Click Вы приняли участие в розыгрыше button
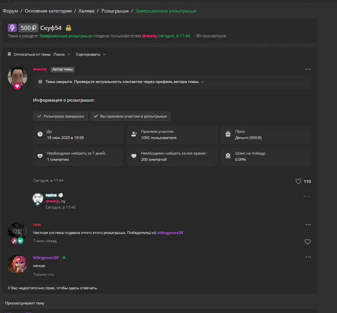 coord(130,116)
